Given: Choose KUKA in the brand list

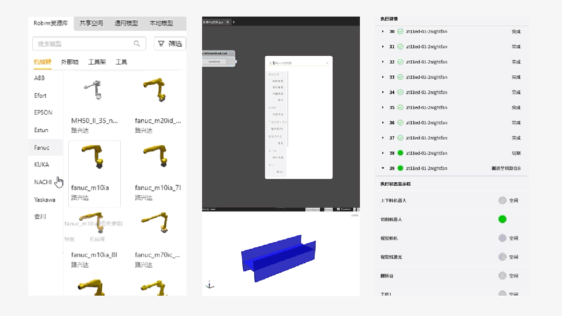Looking at the screenshot, I should pyautogui.click(x=41, y=165).
